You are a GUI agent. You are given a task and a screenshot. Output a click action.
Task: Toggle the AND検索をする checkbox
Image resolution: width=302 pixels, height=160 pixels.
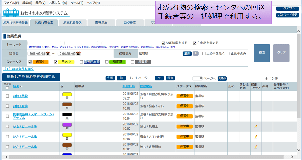[163, 43]
